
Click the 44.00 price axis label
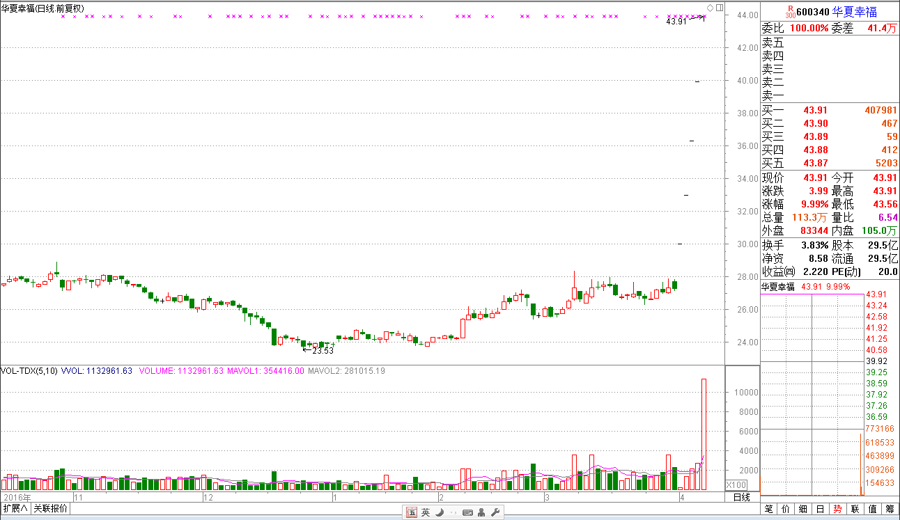[748, 15]
